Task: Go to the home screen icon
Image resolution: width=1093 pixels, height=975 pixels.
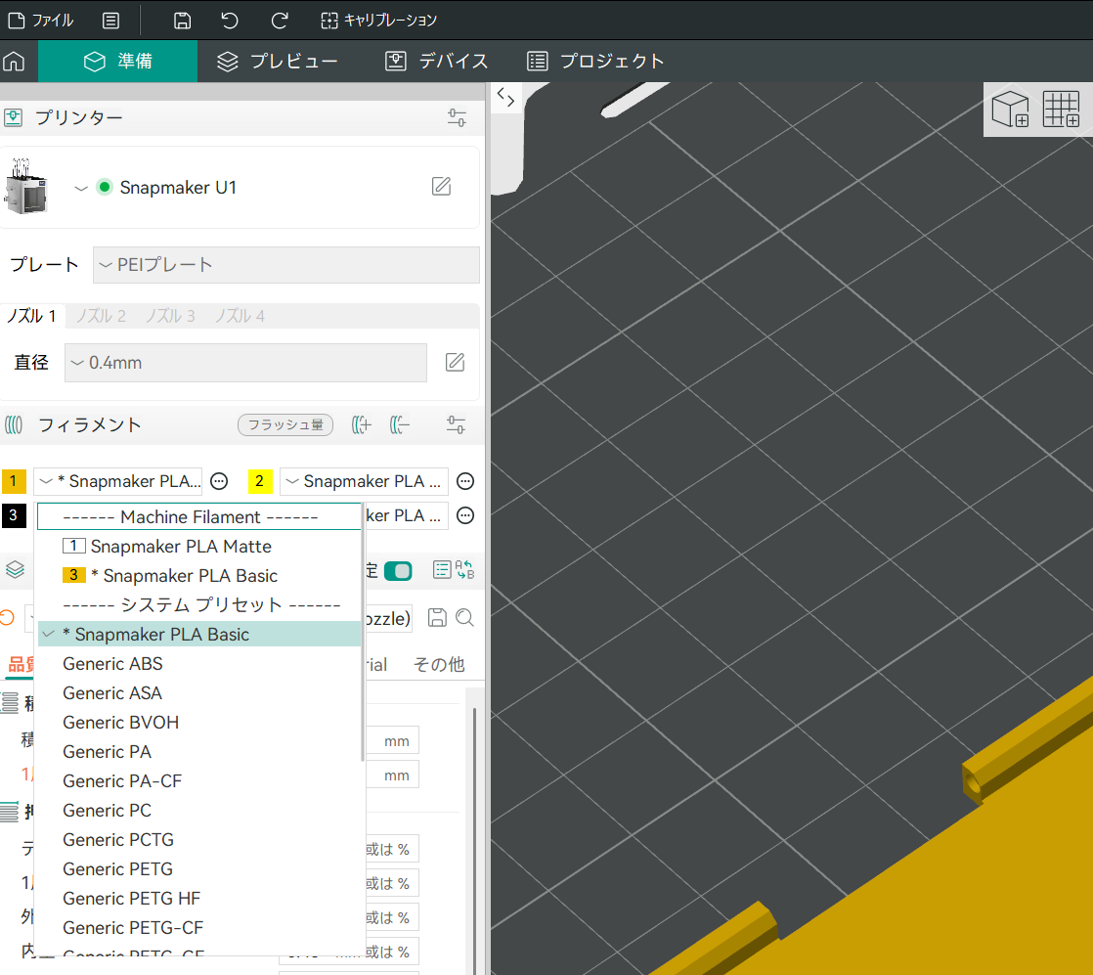Action: pos(14,62)
